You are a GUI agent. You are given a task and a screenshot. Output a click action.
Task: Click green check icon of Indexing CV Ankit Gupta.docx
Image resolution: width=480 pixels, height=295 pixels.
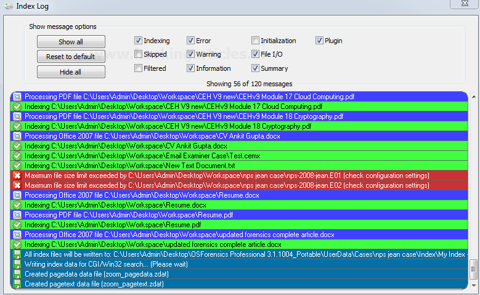(x=17, y=146)
